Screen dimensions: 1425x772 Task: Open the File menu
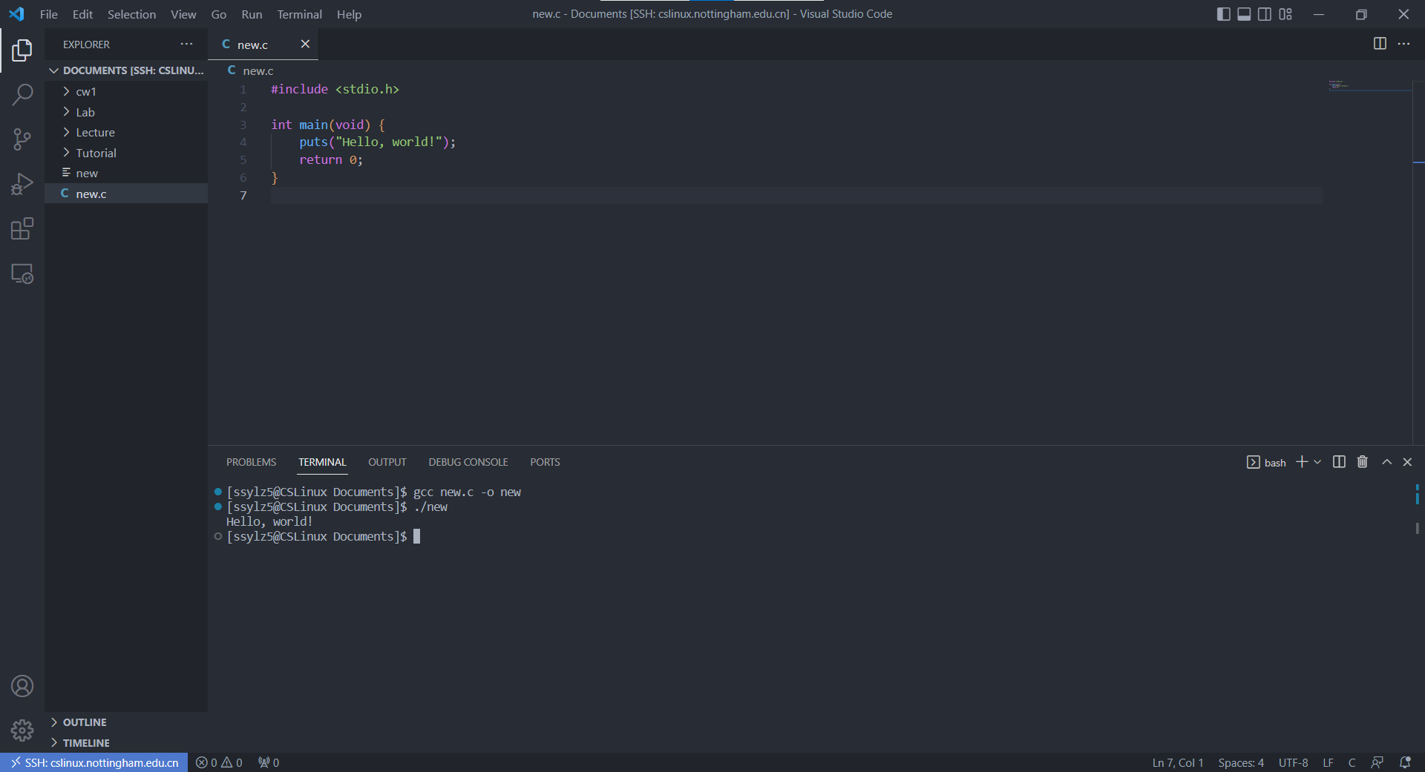[x=49, y=14]
